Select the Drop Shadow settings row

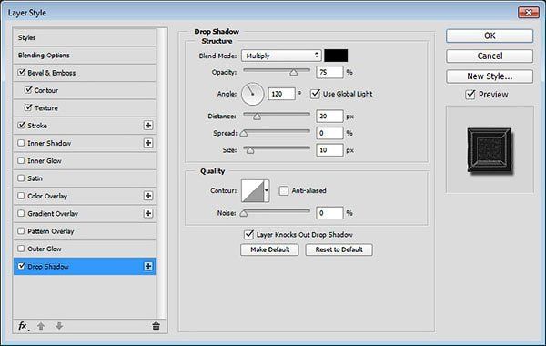[85, 266]
